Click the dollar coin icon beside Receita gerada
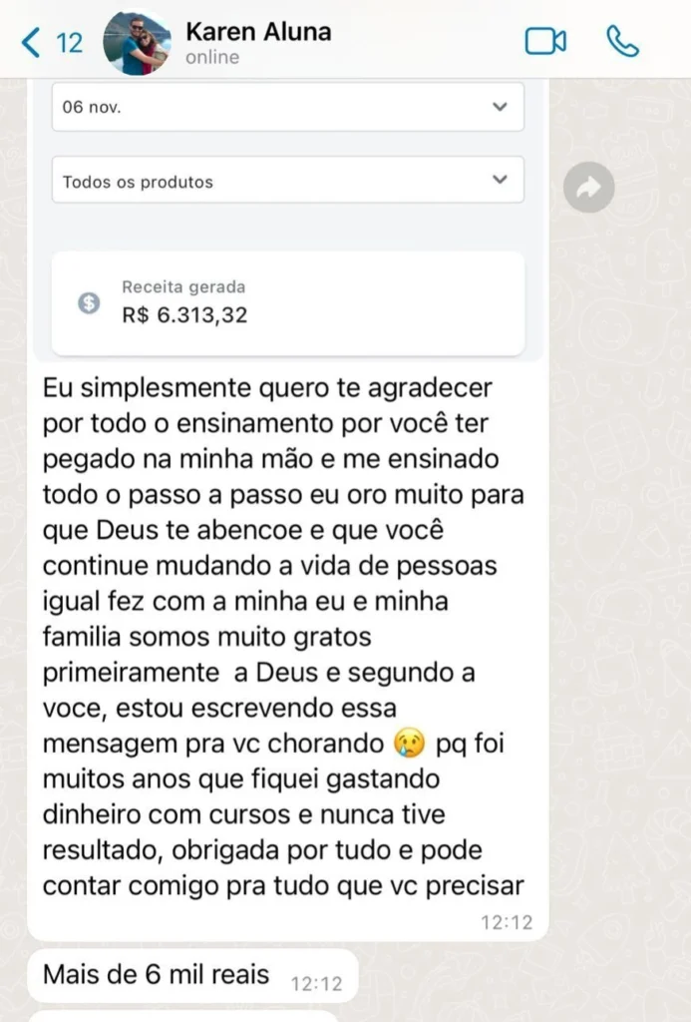 coord(89,302)
